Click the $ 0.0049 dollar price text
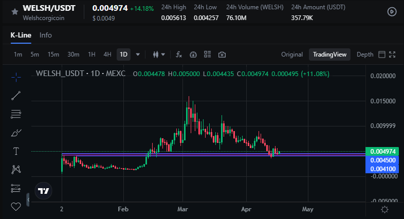Image resolution: width=404 pixels, height=219 pixels. pyautogui.click(x=104, y=19)
